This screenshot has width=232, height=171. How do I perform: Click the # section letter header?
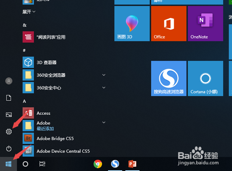[x=24, y=50]
